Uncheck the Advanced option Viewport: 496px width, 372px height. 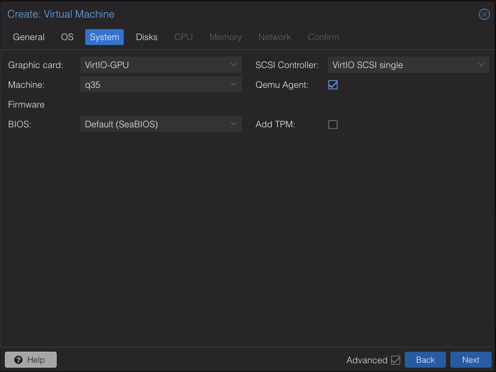[396, 360]
